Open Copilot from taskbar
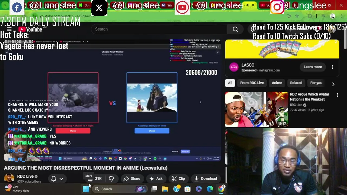This screenshot has width=347, height=195. pos(199,189)
